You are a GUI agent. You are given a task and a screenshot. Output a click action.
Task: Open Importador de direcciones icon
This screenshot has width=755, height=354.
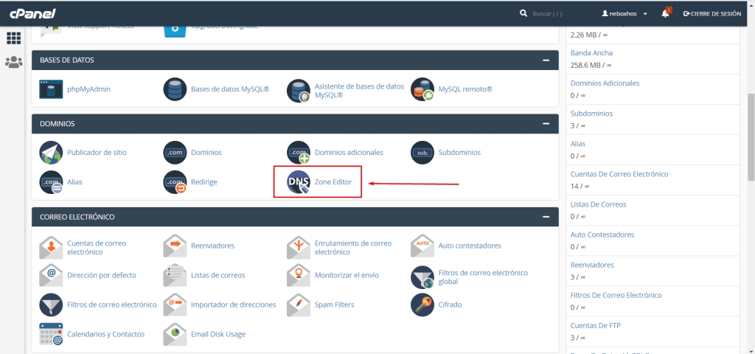(x=175, y=305)
